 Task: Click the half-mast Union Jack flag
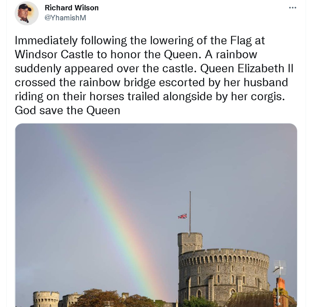[182, 216]
